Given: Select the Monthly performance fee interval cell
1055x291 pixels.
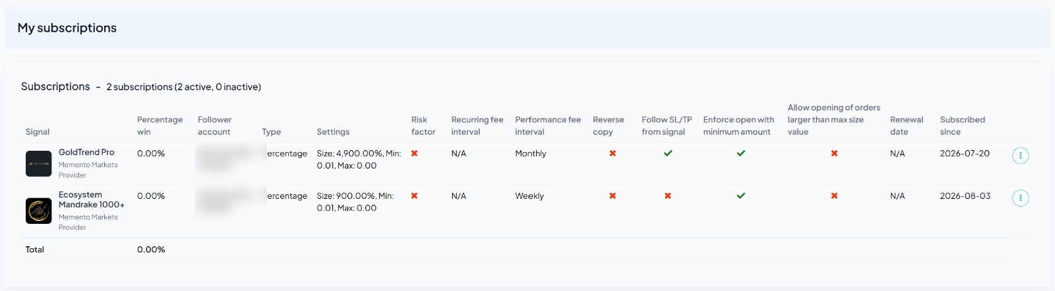Looking at the screenshot, I should 531,153.
